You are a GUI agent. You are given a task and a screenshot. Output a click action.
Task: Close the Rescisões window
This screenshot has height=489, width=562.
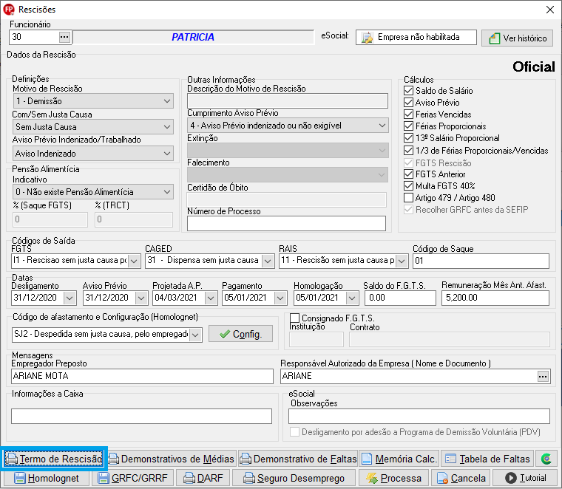pyautogui.click(x=550, y=10)
